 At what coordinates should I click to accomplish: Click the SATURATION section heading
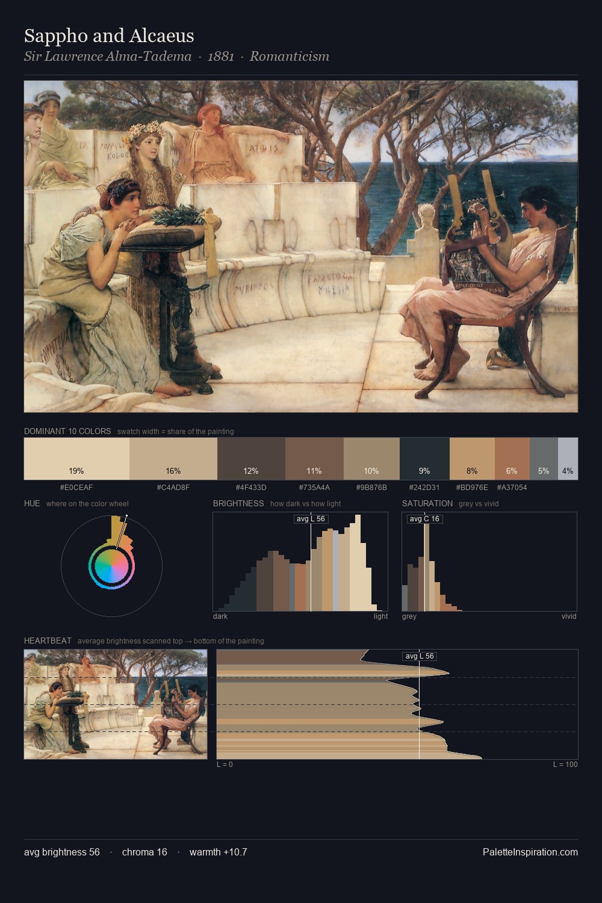coord(427,504)
